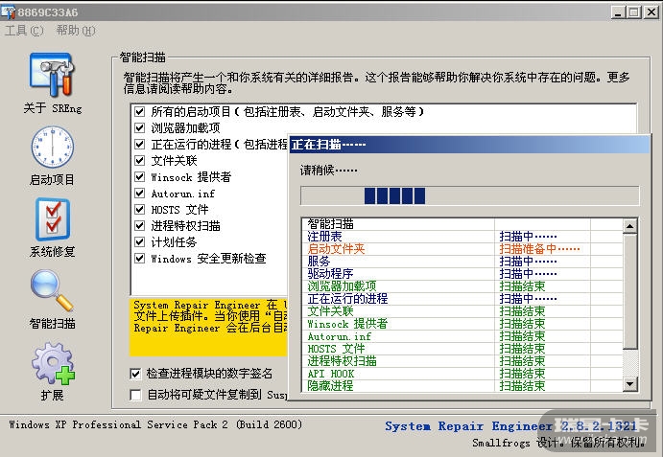Select the 启动项目 clock icon
Screen dimensions: 663x457
pos(53,147)
